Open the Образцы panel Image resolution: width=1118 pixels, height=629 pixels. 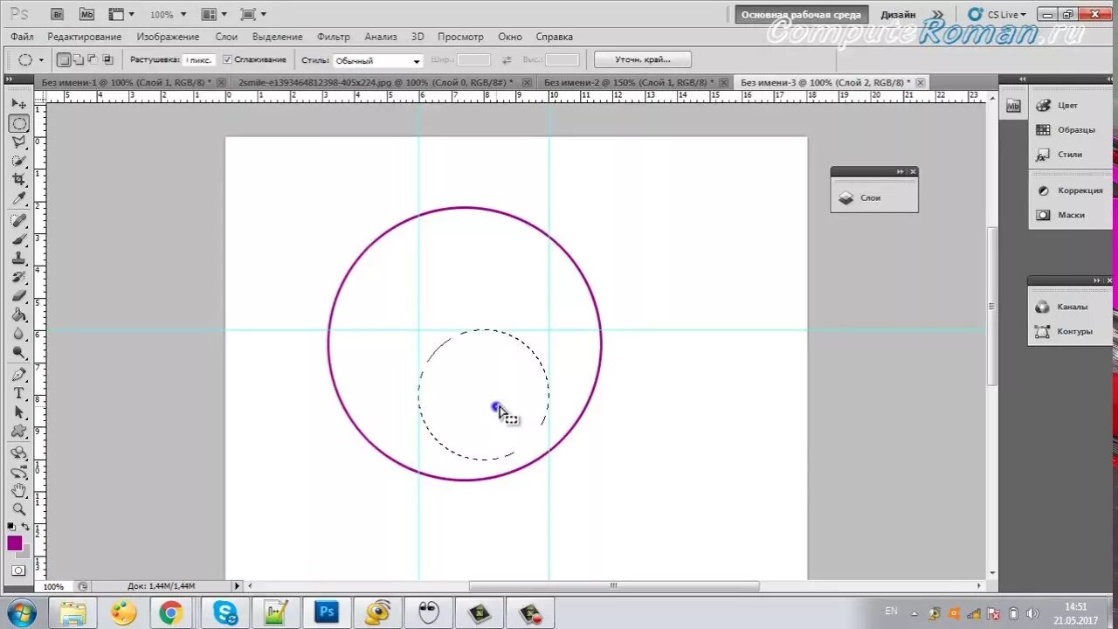pyautogui.click(x=1075, y=129)
